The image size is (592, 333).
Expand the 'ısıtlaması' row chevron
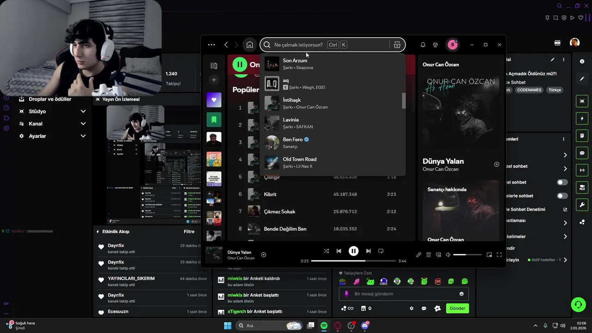click(x=565, y=223)
